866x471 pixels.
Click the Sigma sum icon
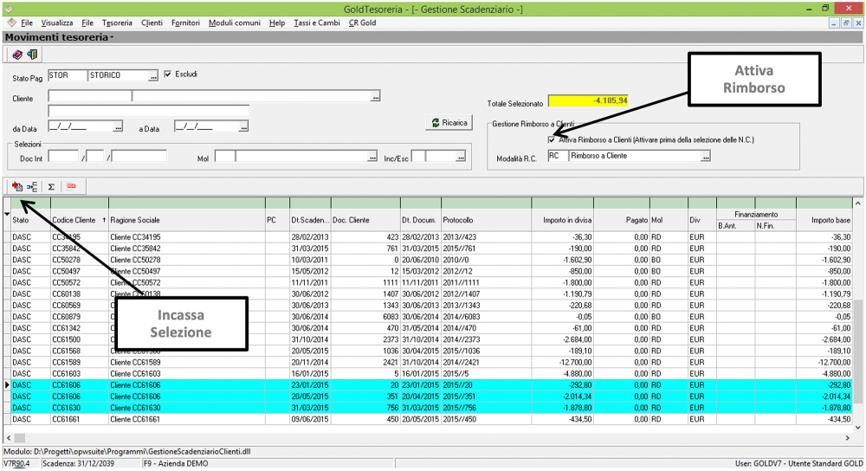[51, 186]
